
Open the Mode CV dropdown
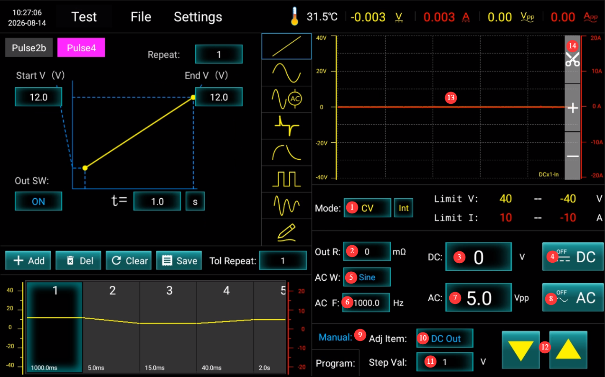(x=367, y=208)
